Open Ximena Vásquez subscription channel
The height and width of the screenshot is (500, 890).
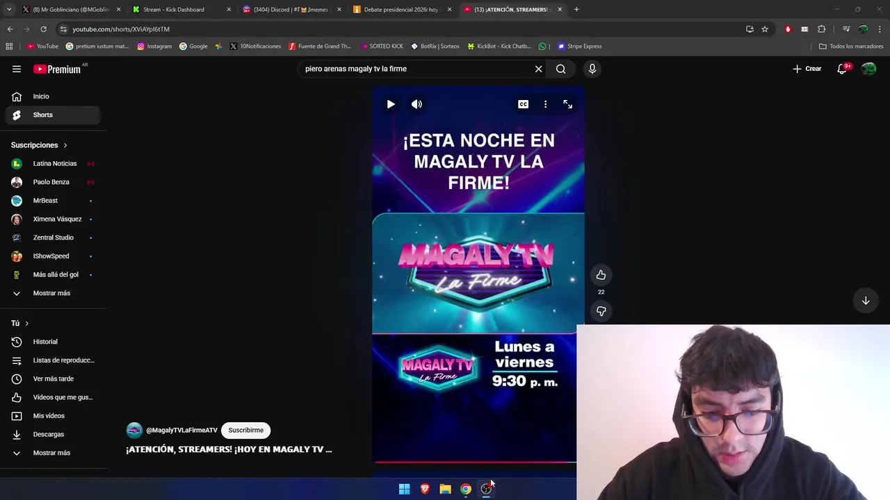[x=52, y=219]
